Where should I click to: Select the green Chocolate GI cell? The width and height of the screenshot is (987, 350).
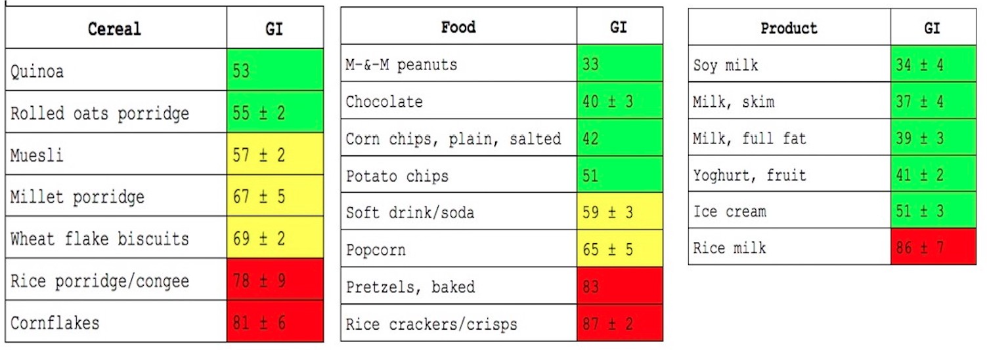click(619, 102)
